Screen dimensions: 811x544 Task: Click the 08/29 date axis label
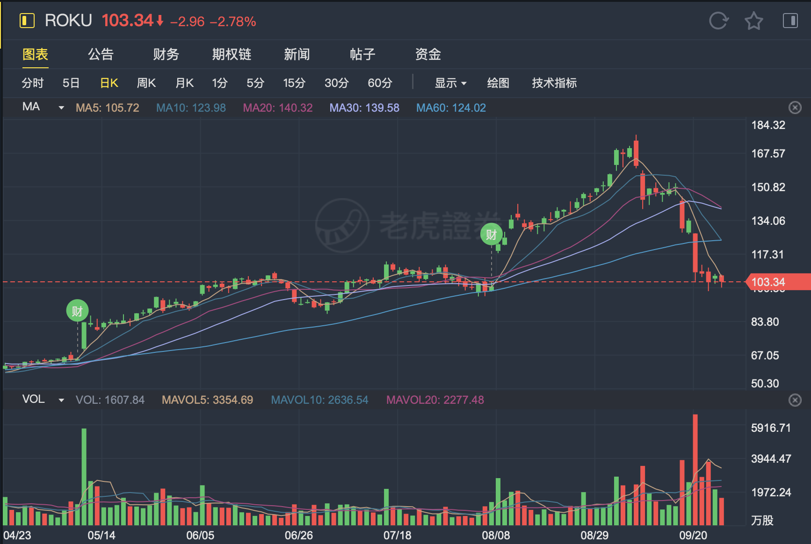(x=594, y=535)
